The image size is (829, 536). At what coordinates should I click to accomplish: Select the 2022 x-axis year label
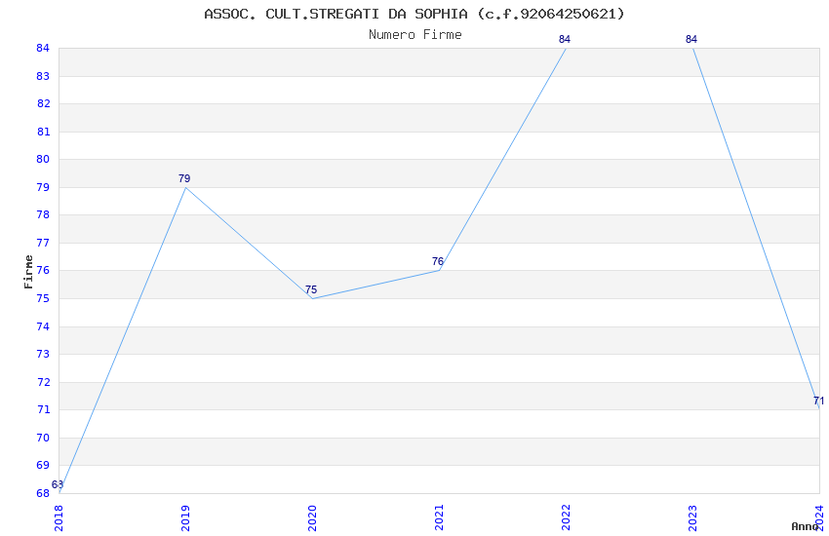pyautogui.click(x=566, y=517)
